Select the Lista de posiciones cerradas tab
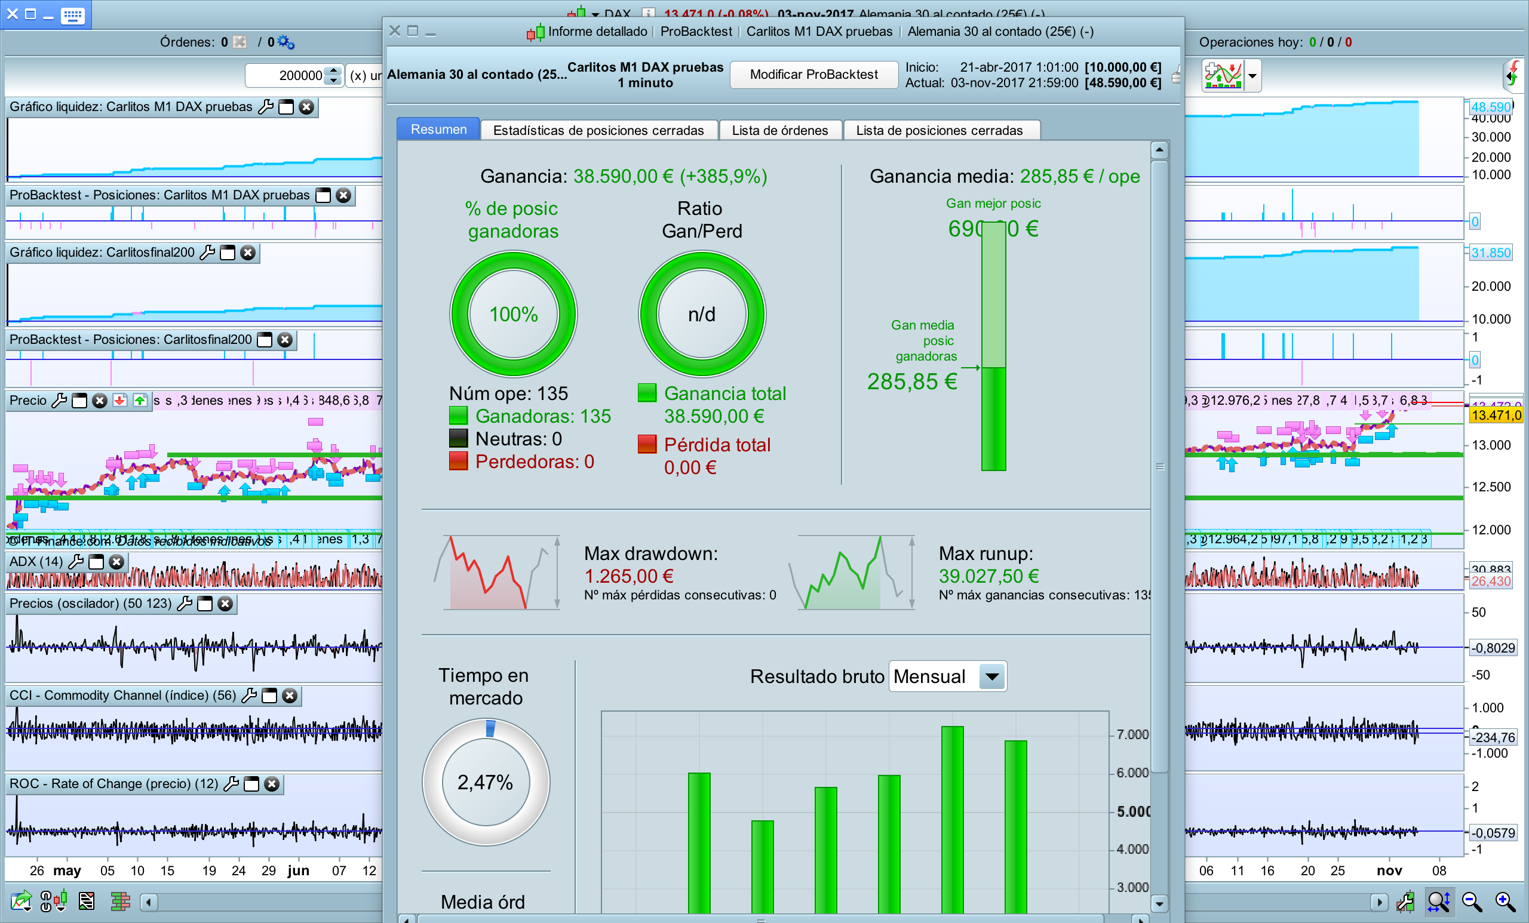This screenshot has height=923, width=1529. pyautogui.click(x=939, y=130)
